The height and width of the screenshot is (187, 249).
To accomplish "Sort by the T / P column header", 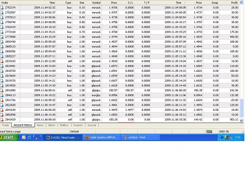I will pos(143,2).
